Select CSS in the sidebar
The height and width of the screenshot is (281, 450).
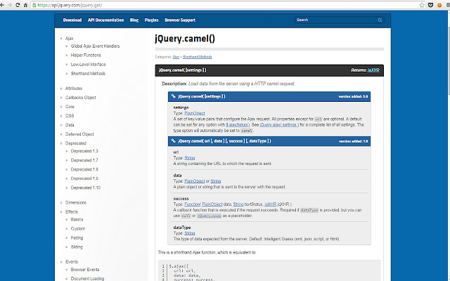pyautogui.click(x=70, y=116)
